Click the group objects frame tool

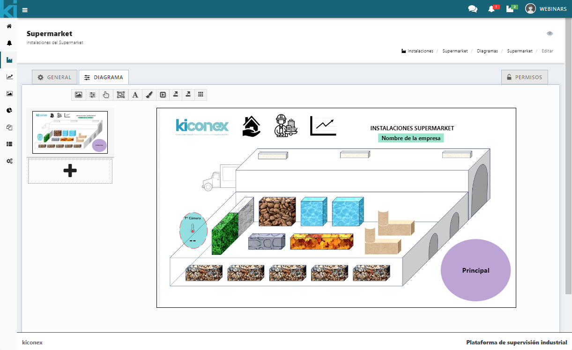tap(120, 95)
